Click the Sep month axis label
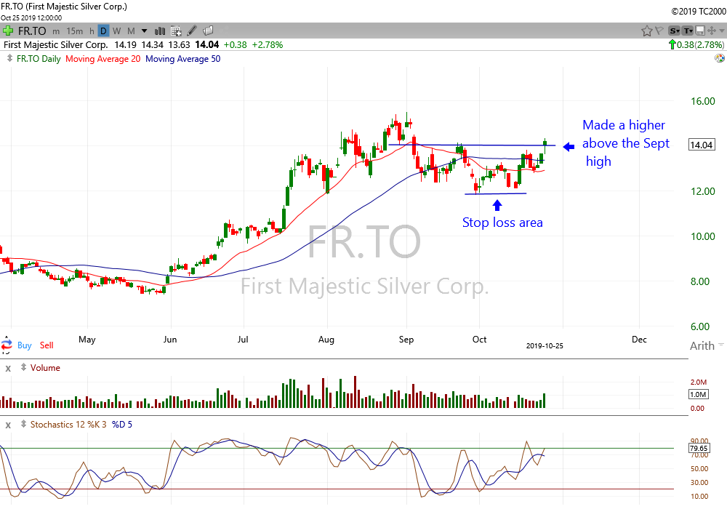 coord(406,340)
